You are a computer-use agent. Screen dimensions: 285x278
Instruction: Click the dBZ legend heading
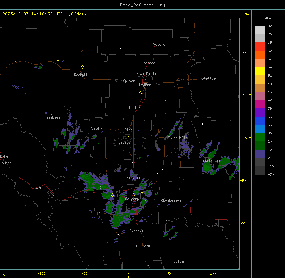pyautogui.click(x=268, y=17)
